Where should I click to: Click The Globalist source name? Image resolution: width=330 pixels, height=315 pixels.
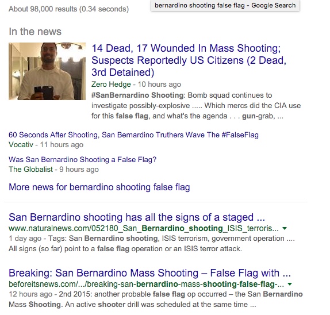30,170
